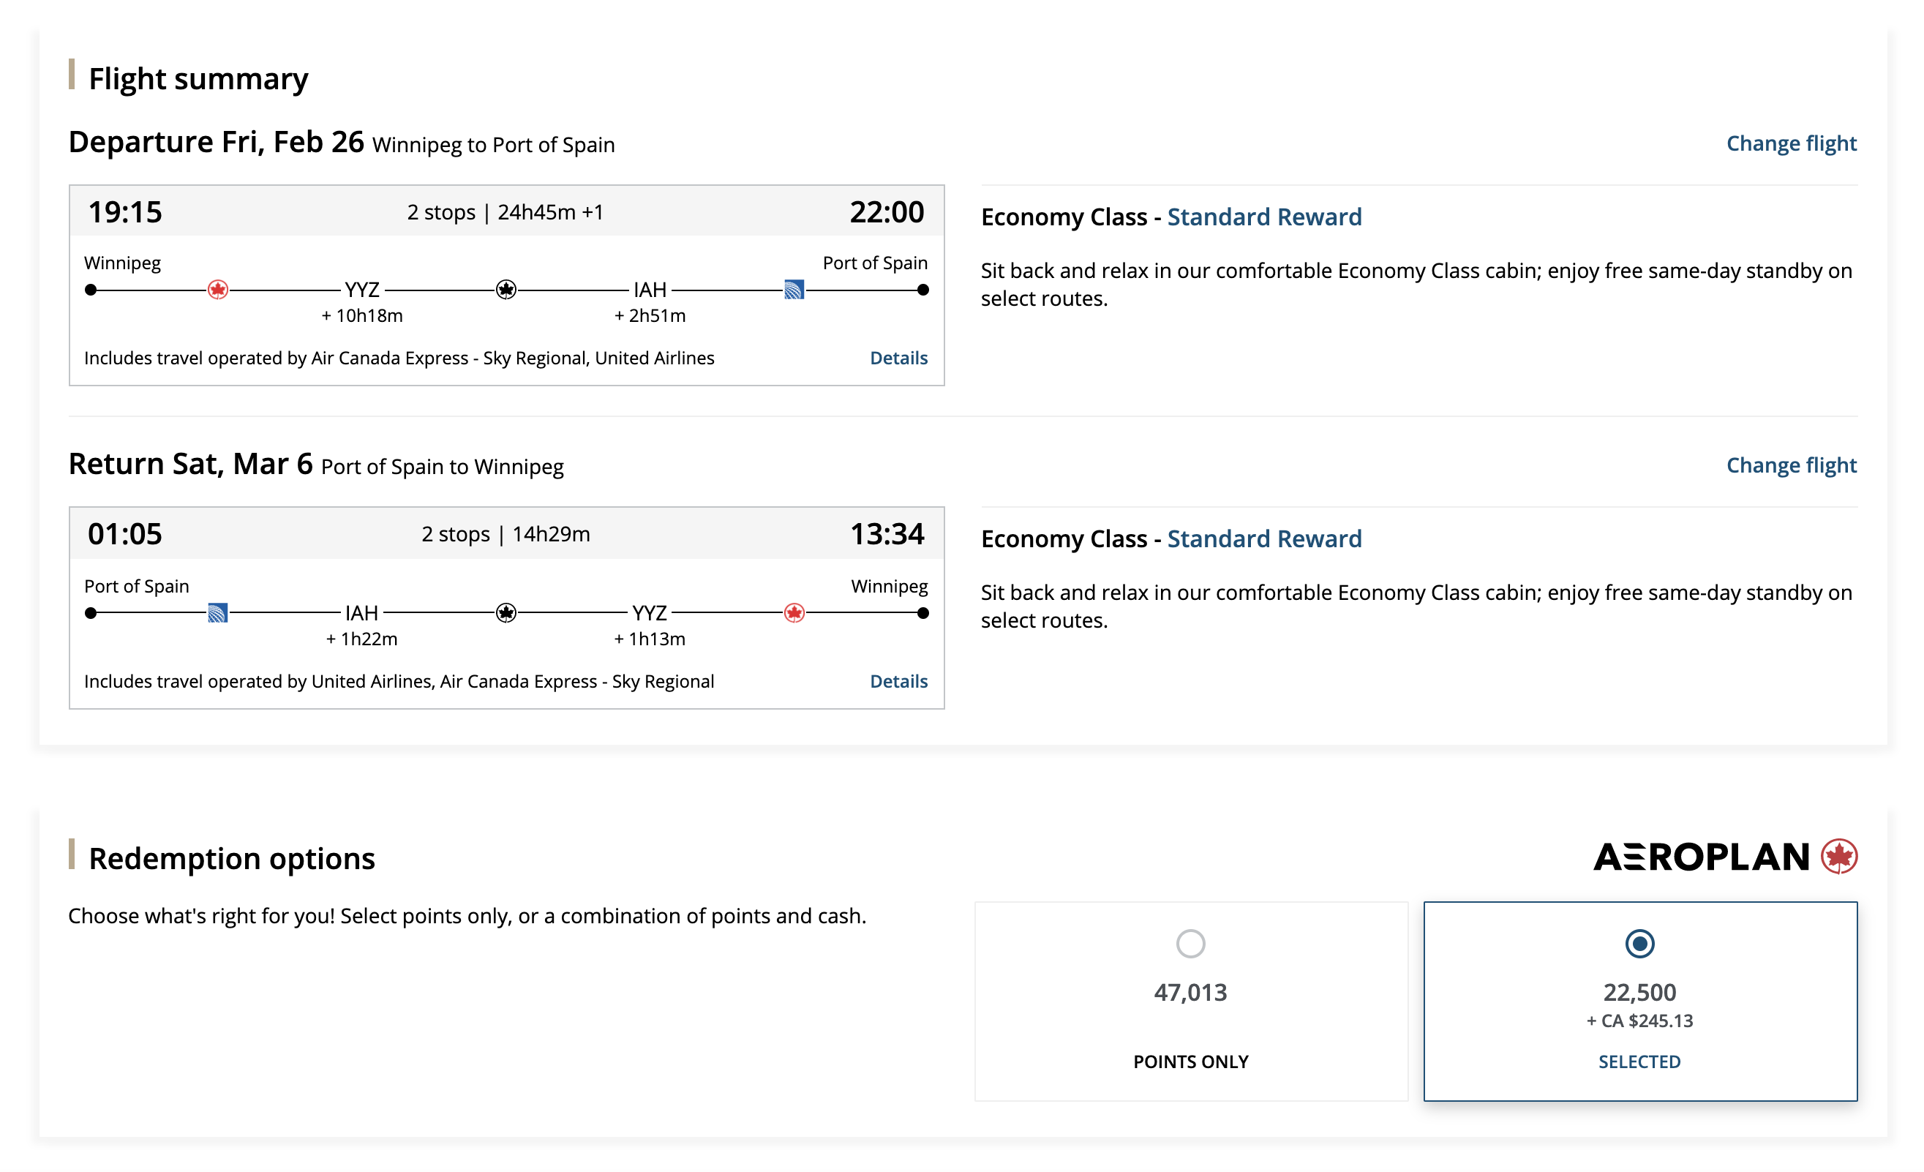Click the AEROPLAN wordmark logo
This screenshot has height=1172, width=1924.
pos(1701,857)
